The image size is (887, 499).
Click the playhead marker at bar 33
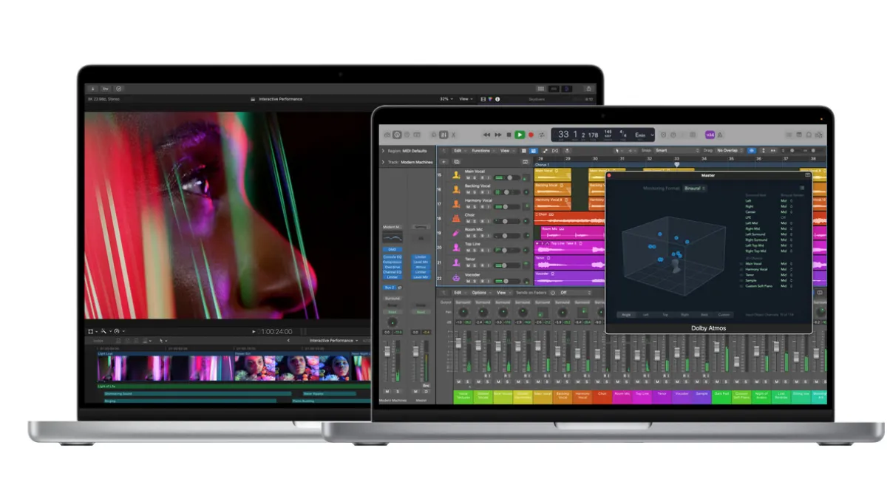tap(676, 164)
